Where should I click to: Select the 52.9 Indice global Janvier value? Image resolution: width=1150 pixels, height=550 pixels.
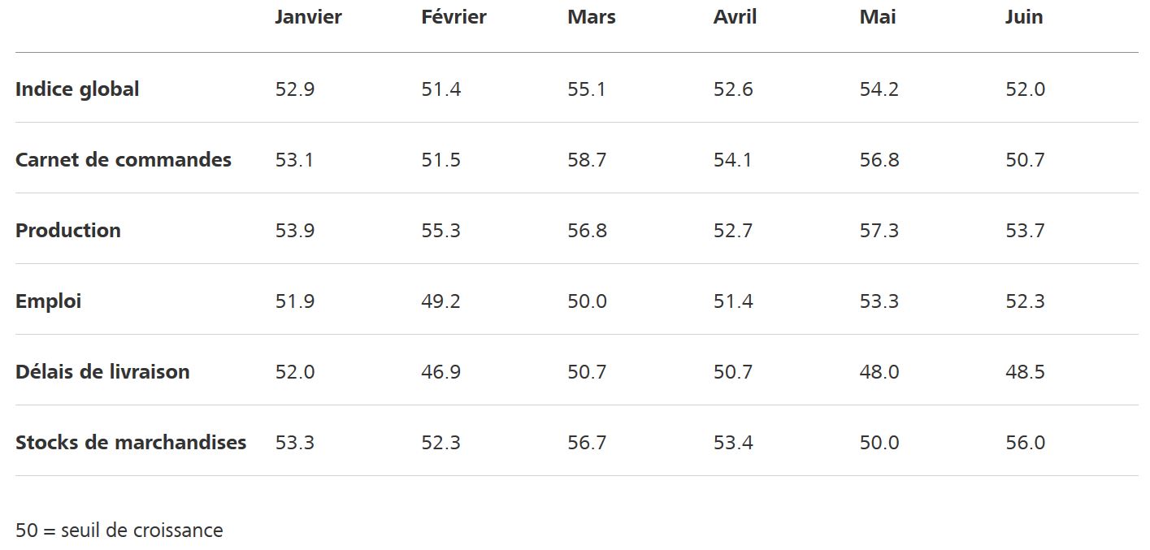point(294,89)
